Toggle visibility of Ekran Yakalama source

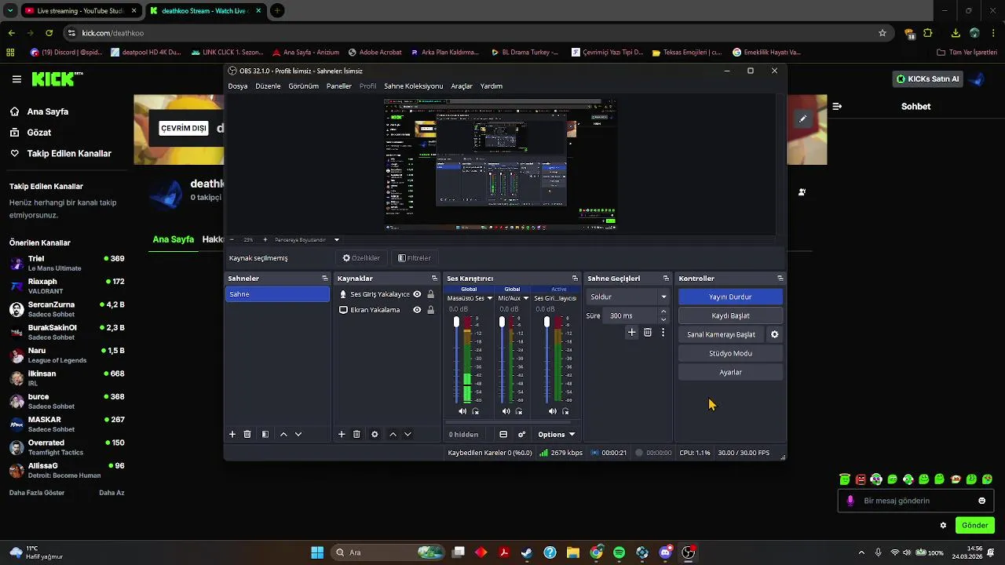(417, 310)
